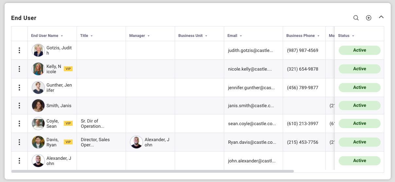Open the Manager column header dropdown
Viewport: 395px width, 182px height.
click(149, 36)
